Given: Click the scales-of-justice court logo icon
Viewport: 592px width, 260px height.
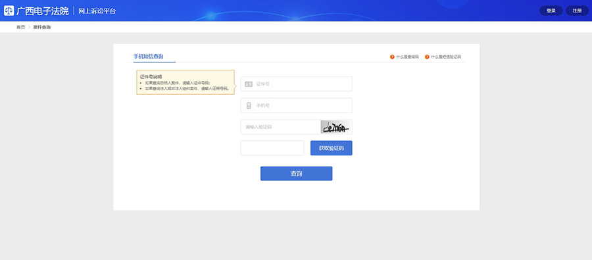Looking at the screenshot, I should pos(9,11).
